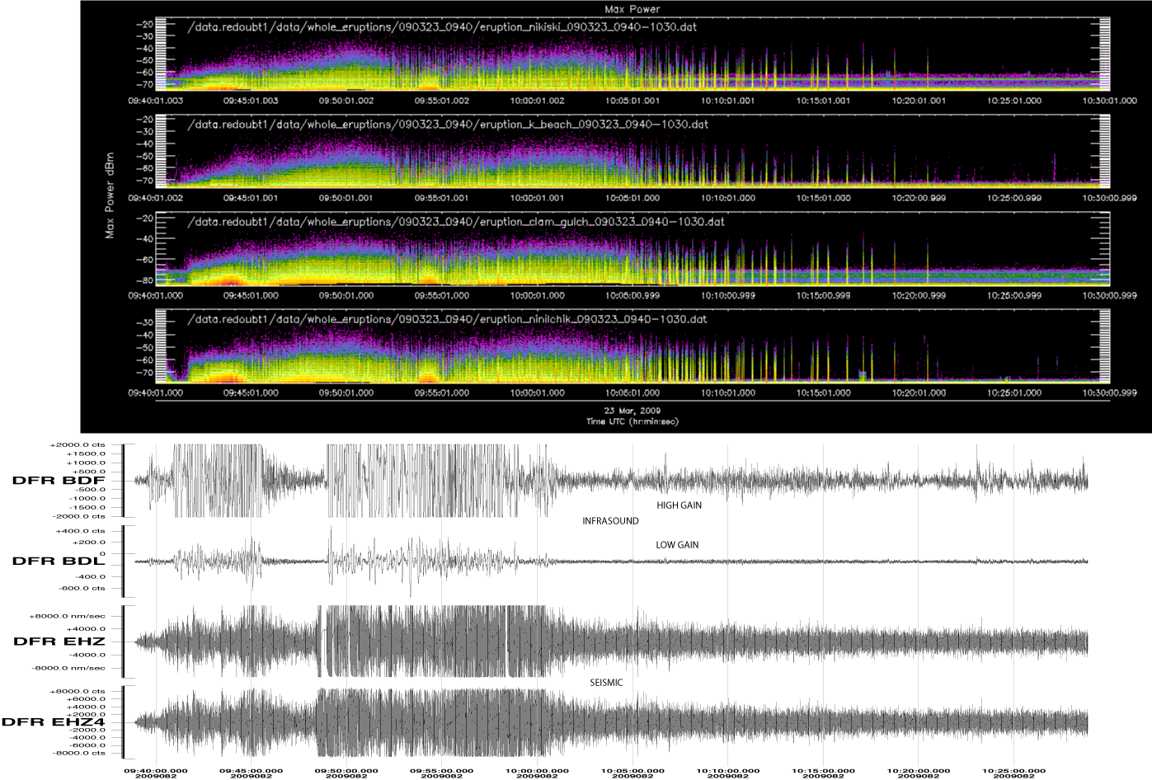Click the 'DFR BDF' channel label
The height and width of the screenshot is (780, 1152).
pos(58,480)
